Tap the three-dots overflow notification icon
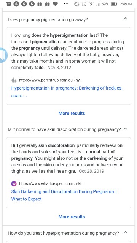The height and width of the screenshot is (243, 137). [66, 4]
